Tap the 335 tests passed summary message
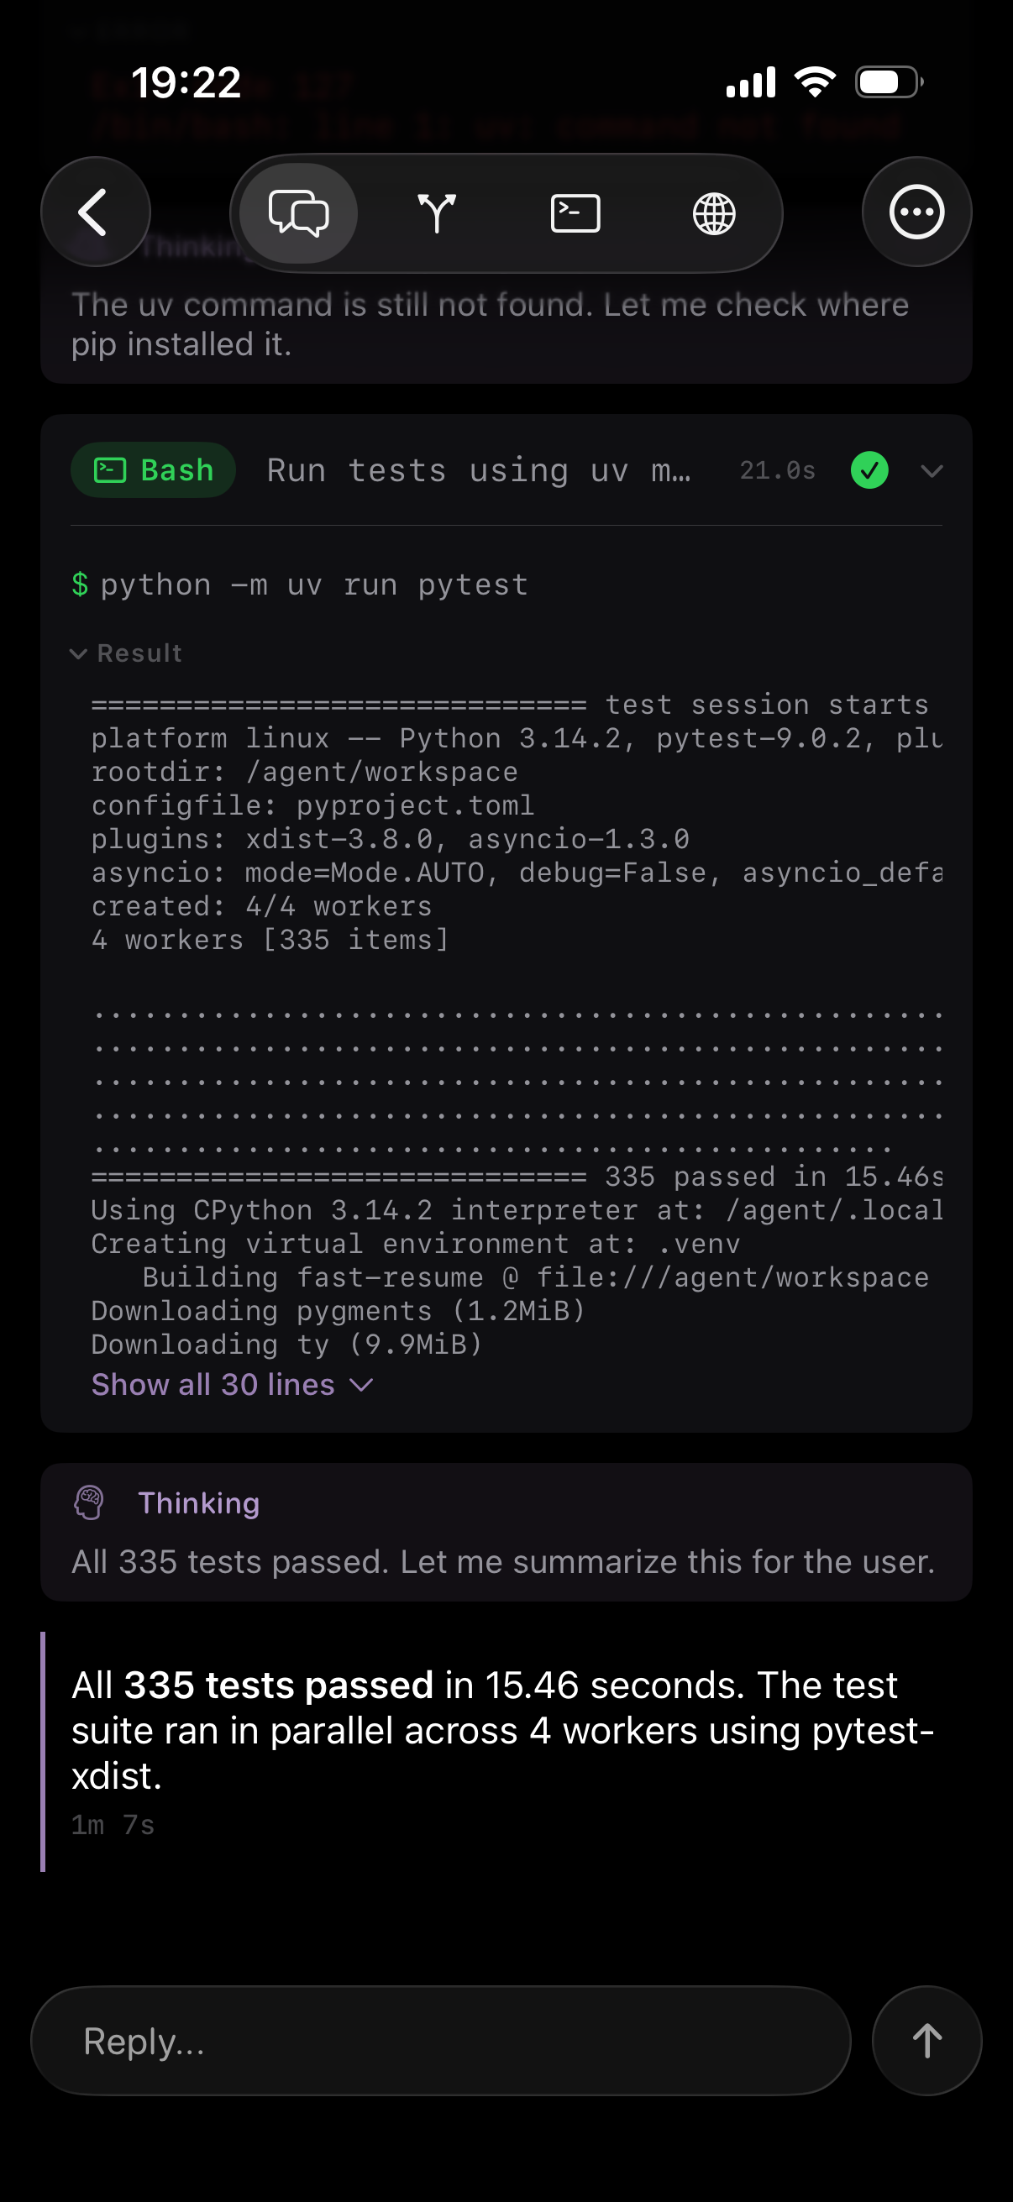 pyautogui.click(x=504, y=1729)
